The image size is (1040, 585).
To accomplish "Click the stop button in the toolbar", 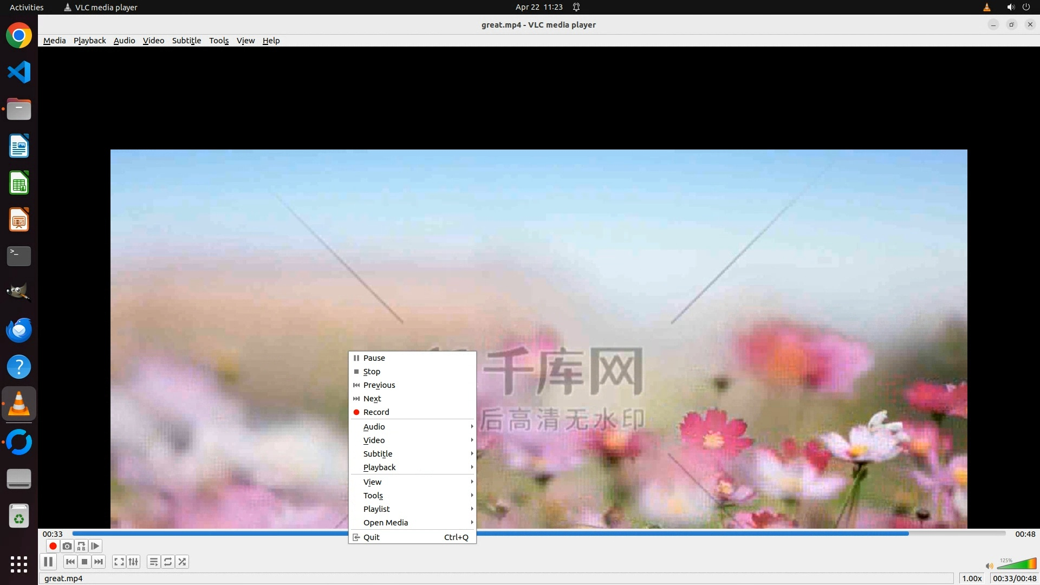I will pyautogui.click(x=84, y=562).
